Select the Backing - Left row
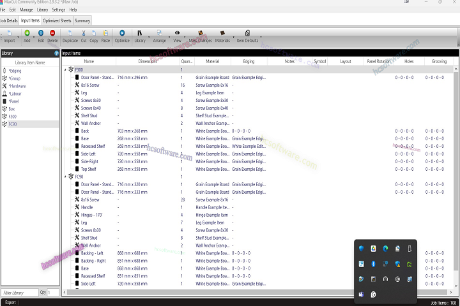Screen dimensions: 460x306 pos(258,253)
